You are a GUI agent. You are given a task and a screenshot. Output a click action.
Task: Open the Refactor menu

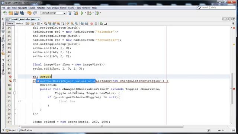(41, 8)
